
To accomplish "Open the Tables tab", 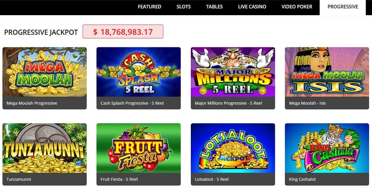I will (214, 7).
